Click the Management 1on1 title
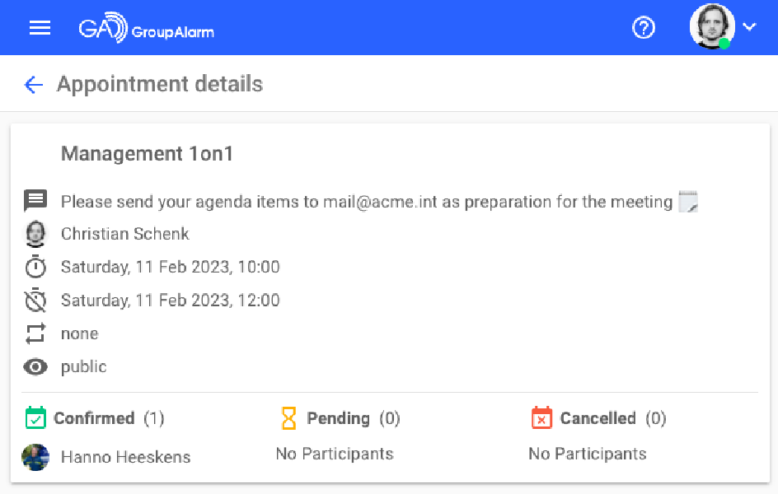This screenshot has width=778, height=494. (x=147, y=154)
